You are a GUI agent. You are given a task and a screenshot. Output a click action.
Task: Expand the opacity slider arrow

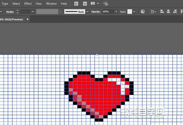pyautogui.click(x=116, y=12)
